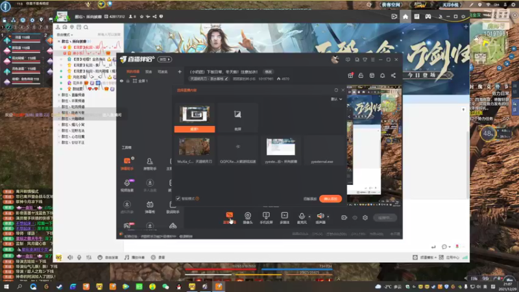
Task: Switch to the third scene tab
Action: click(x=163, y=71)
